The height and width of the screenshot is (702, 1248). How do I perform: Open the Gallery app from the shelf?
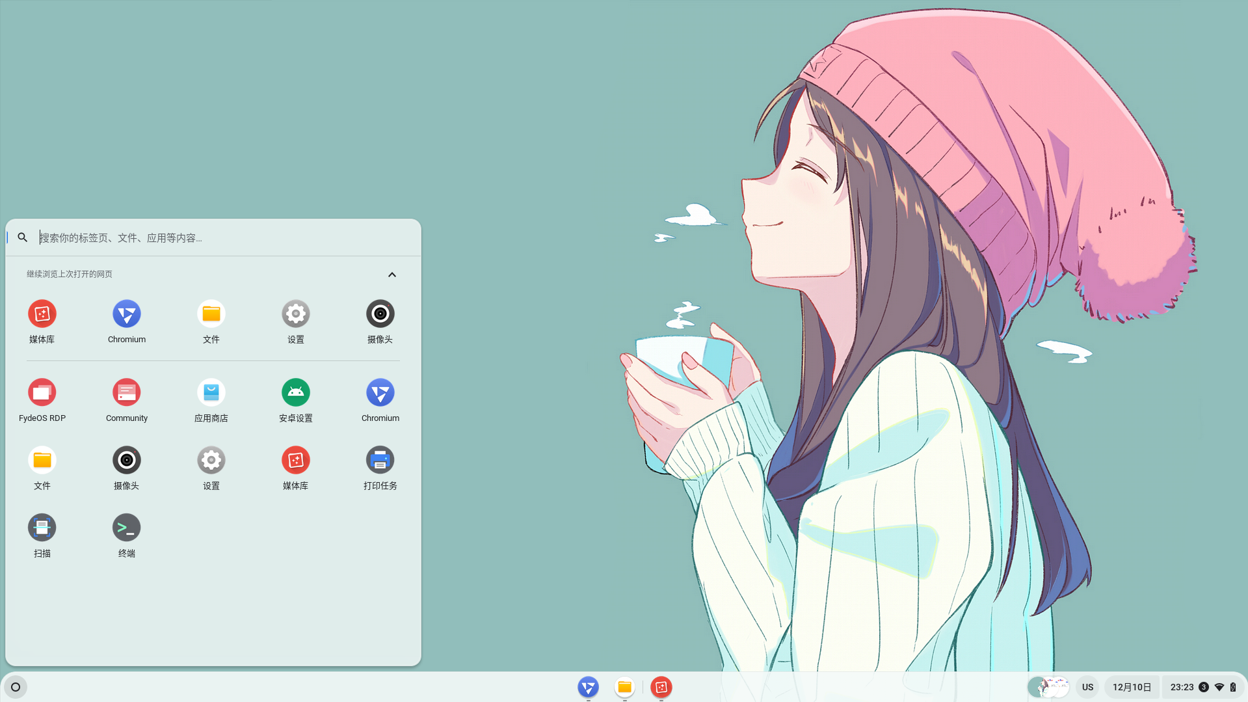click(661, 687)
